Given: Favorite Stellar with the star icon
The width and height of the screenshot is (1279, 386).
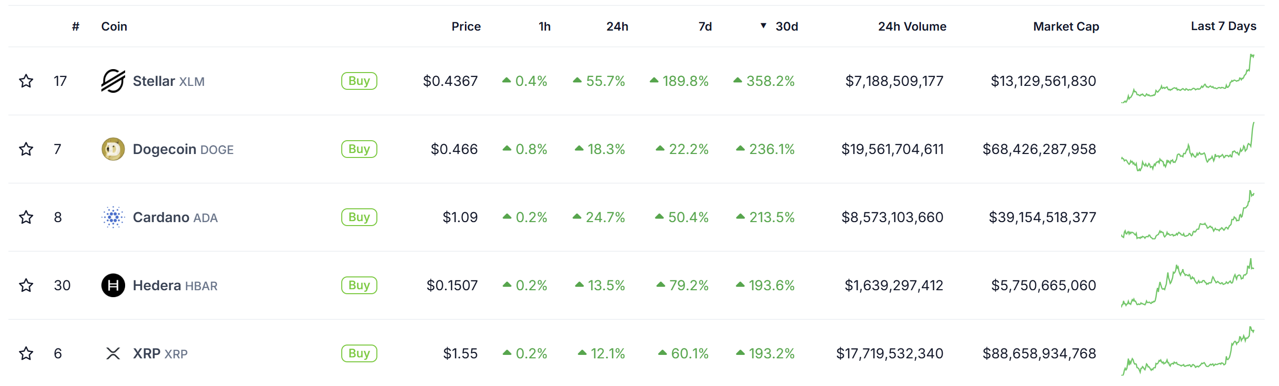Looking at the screenshot, I should (26, 81).
